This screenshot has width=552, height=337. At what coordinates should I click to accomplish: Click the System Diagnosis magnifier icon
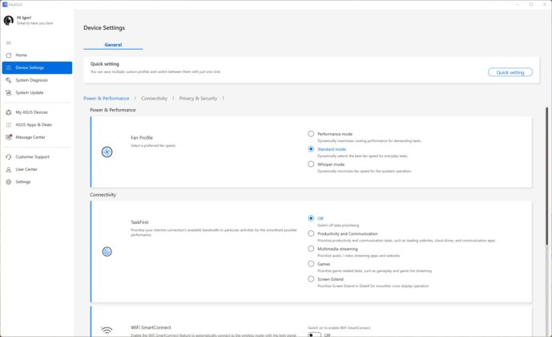[x=9, y=80]
